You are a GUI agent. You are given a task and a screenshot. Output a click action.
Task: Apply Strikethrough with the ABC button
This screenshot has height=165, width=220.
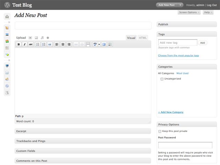31,44
